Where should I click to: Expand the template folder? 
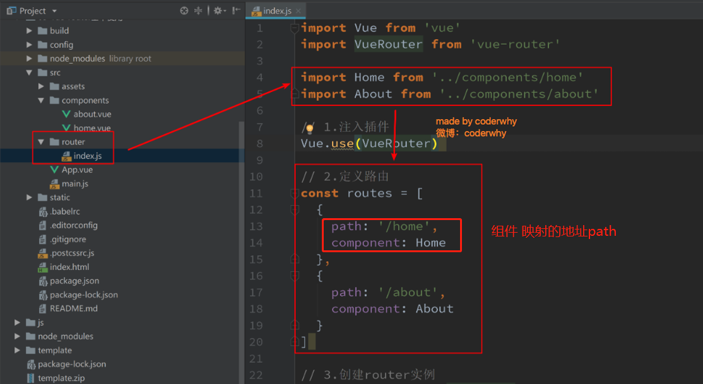click(17, 351)
